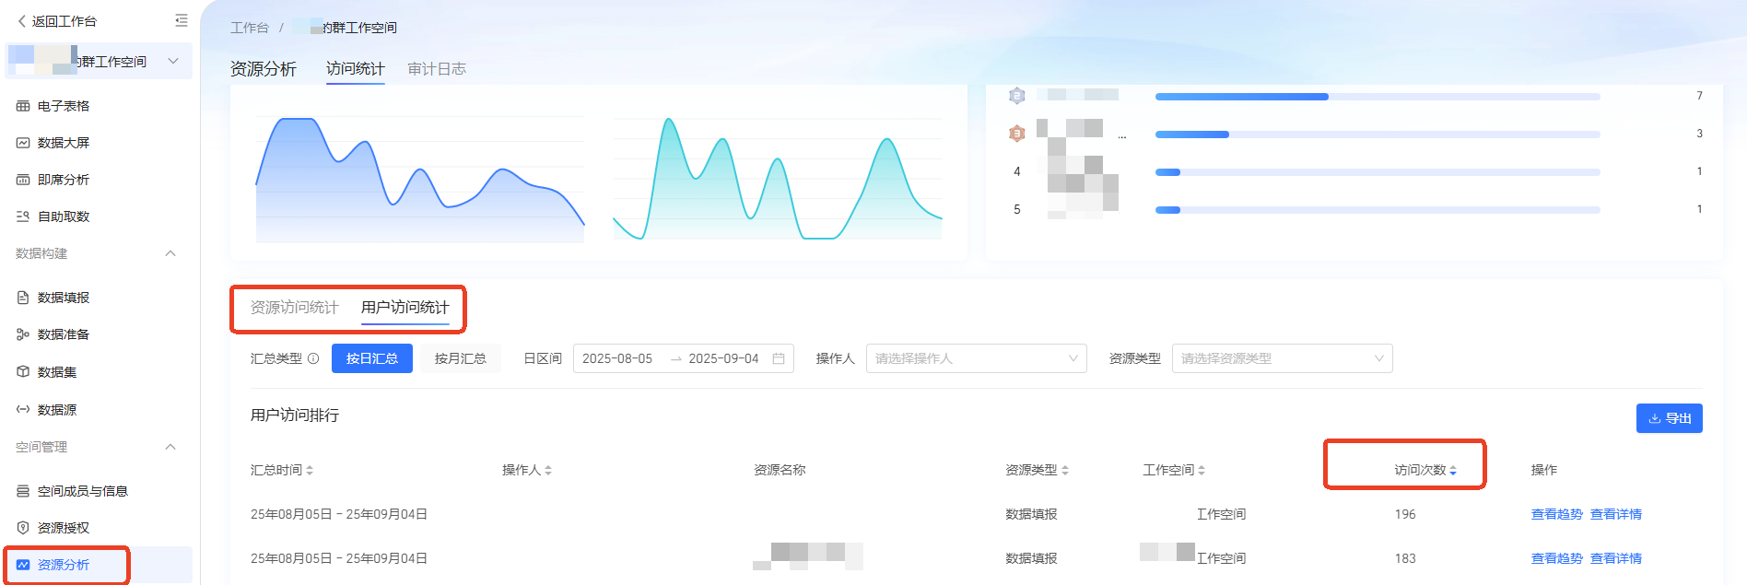Click the start date 2025-08-05 field
This screenshot has height=585, width=1747.
pyautogui.click(x=617, y=358)
